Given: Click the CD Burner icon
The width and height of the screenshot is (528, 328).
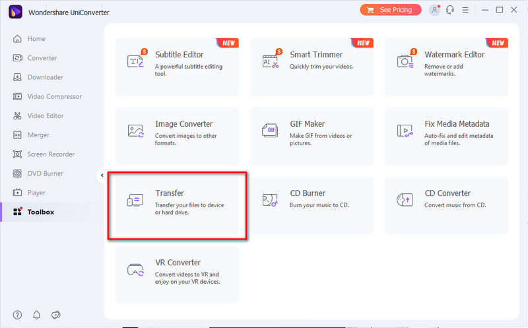Looking at the screenshot, I should tap(270, 200).
